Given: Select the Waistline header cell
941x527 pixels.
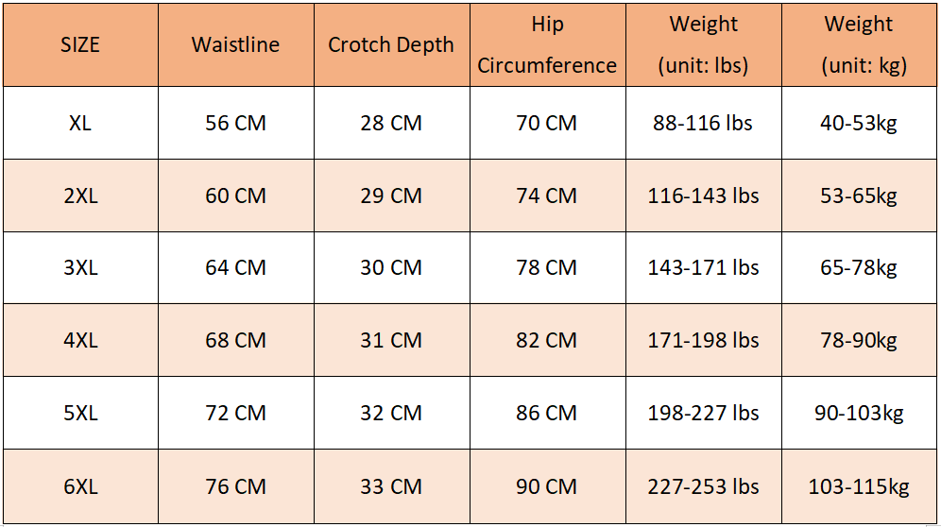Looking at the screenshot, I should tap(236, 45).
